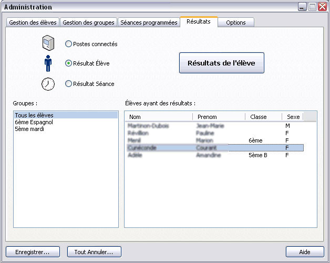Image resolution: width=330 pixels, height=263 pixels.
Task: Go to the Séances programmées tab
Action: point(149,23)
